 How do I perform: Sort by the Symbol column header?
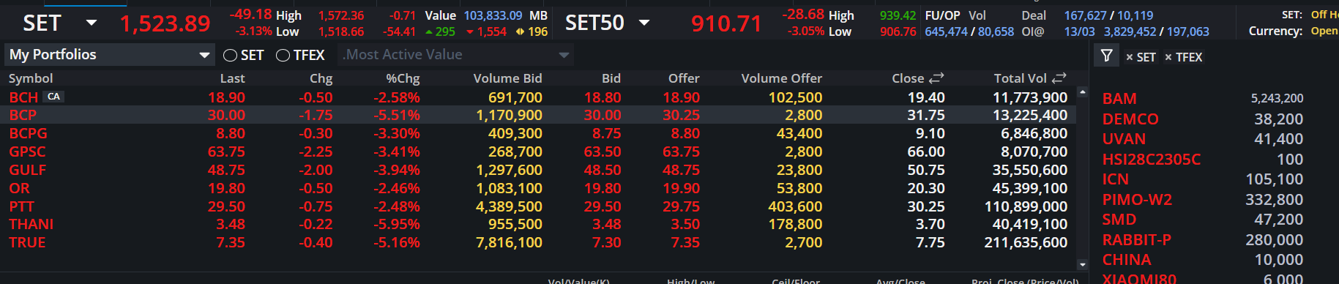31,78
